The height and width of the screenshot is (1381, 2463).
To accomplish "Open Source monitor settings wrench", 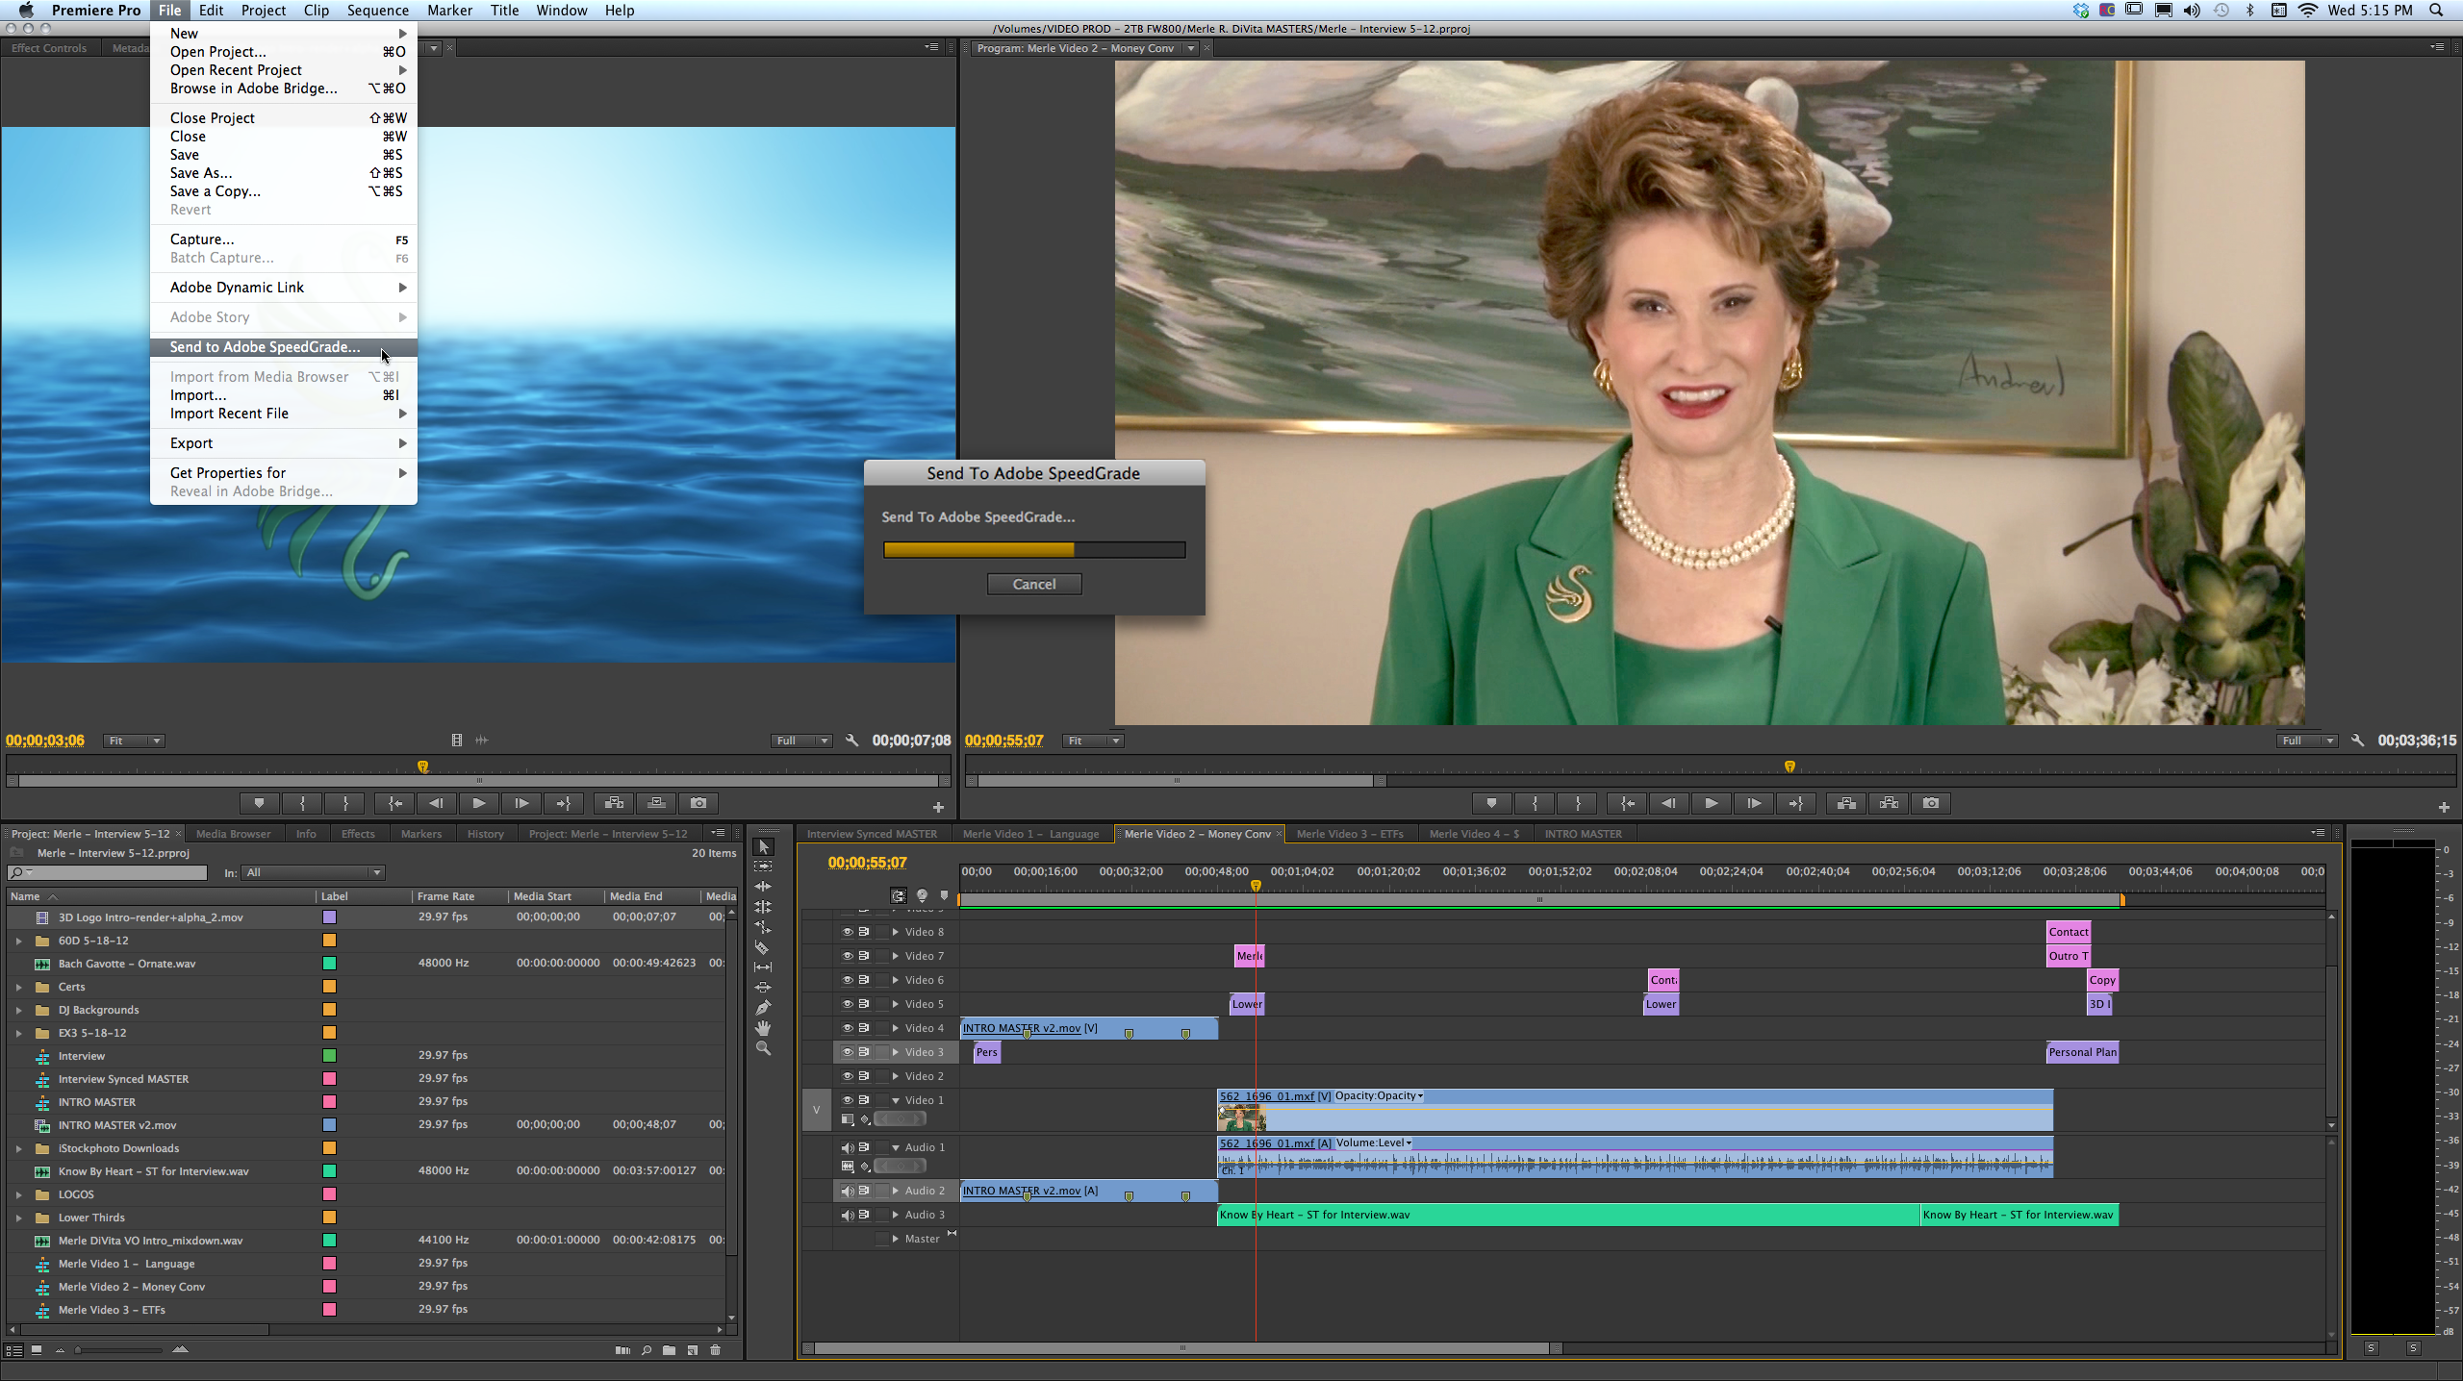I will click(851, 741).
